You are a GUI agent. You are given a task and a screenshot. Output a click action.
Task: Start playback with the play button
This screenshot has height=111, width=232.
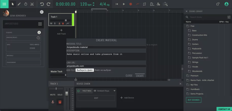[x=124, y=4]
